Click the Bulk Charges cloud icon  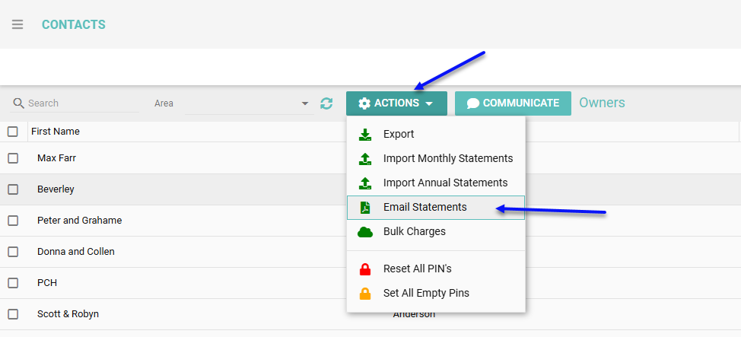coord(366,232)
